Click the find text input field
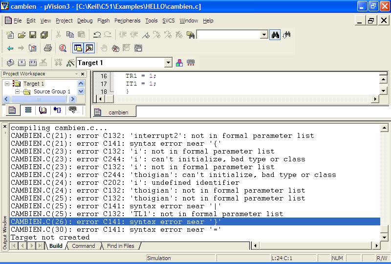Viewport: 391px width, 264px height. point(229,35)
